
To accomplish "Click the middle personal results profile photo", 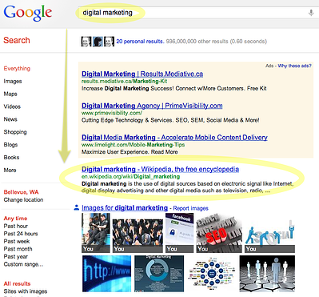I will (x=98, y=42).
